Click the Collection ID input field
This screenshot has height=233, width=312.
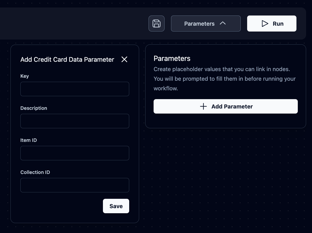75,185
